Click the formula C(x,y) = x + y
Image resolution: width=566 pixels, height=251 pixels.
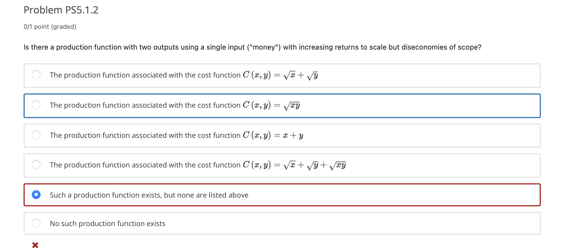[x=273, y=135]
